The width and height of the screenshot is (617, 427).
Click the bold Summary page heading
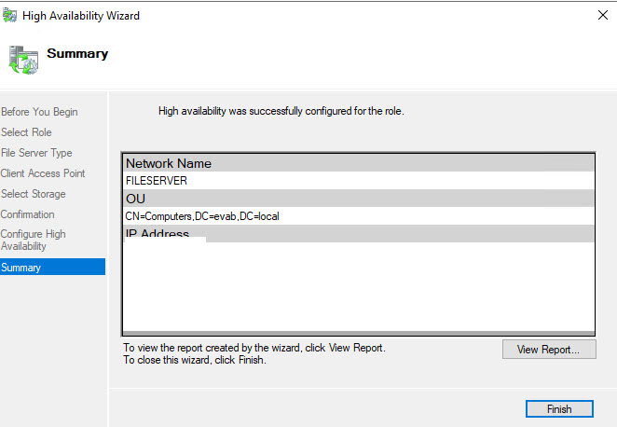(x=77, y=53)
